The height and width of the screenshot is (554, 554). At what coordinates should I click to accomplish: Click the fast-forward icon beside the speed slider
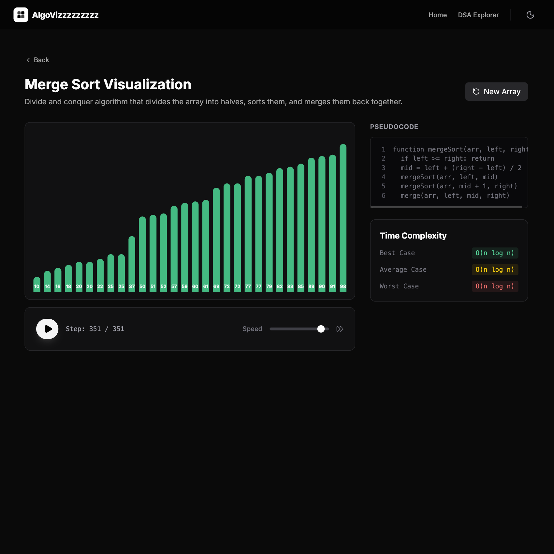click(340, 329)
